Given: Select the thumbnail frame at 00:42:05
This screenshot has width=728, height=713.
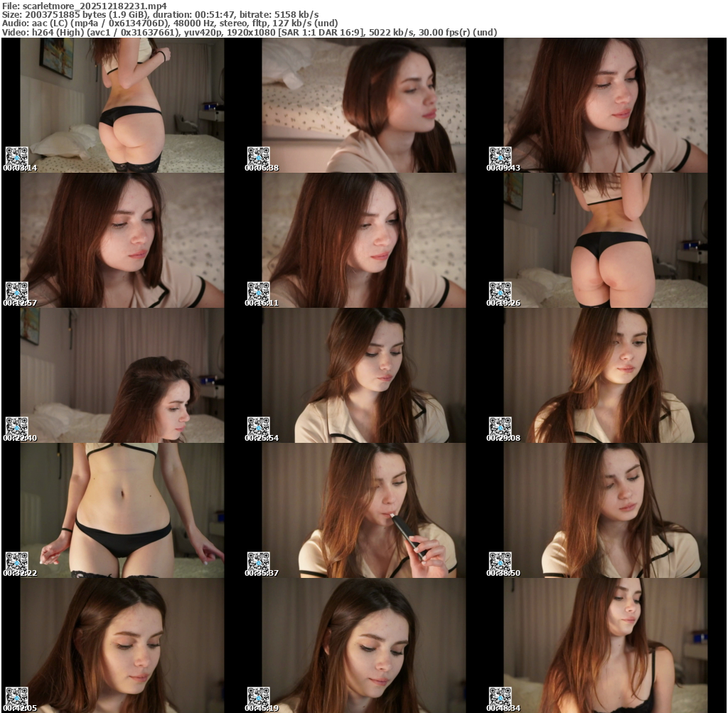Looking at the screenshot, I should pos(113,645).
